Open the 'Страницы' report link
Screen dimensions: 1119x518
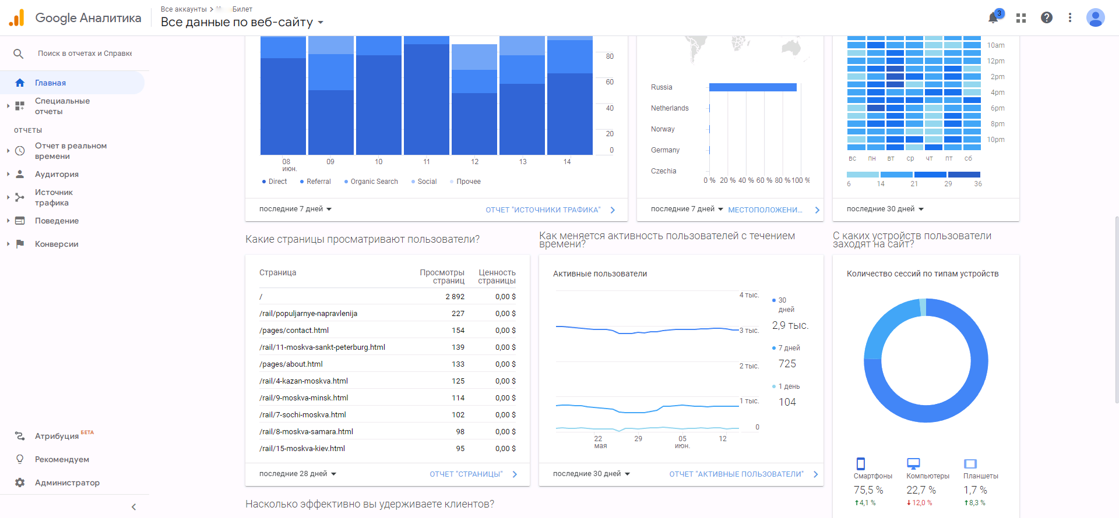466,474
